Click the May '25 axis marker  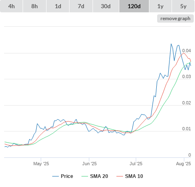(x=41, y=164)
